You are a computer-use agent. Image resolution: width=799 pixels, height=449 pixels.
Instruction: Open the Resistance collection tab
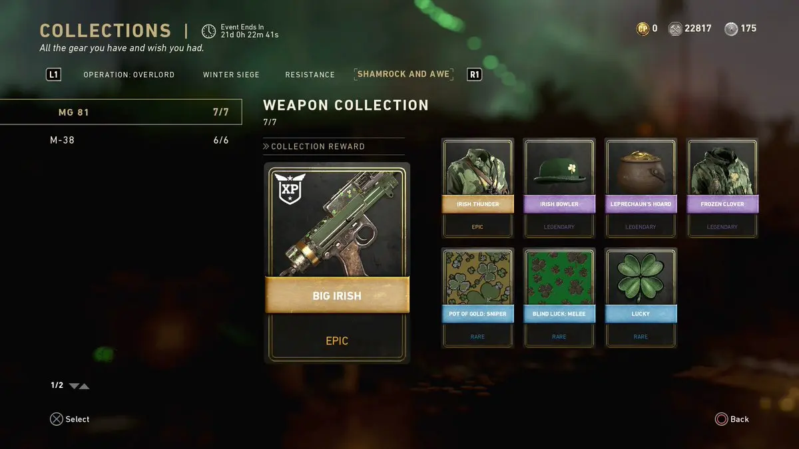click(x=310, y=75)
